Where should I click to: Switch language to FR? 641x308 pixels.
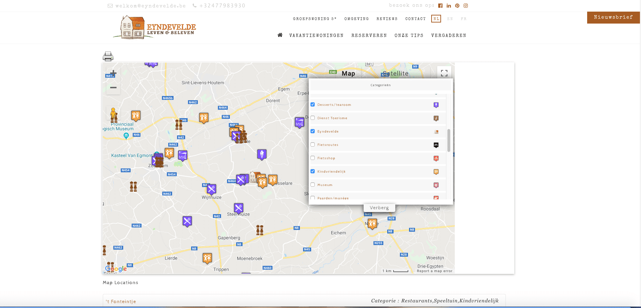pos(464,19)
